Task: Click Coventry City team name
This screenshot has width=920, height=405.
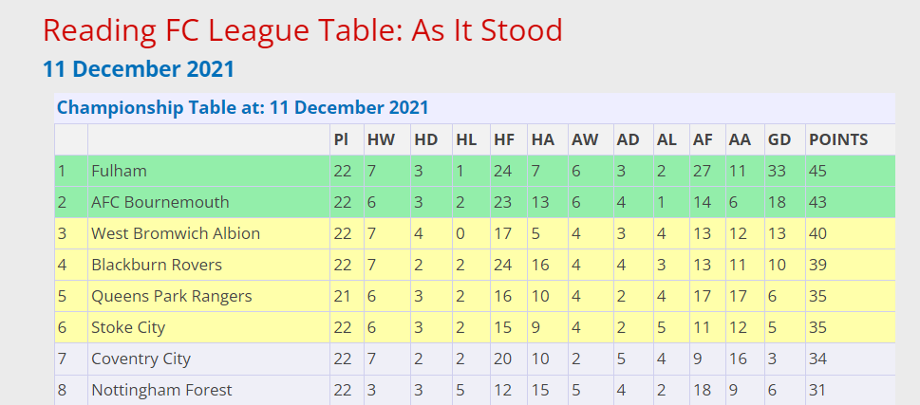Action: pyautogui.click(x=141, y=359)
